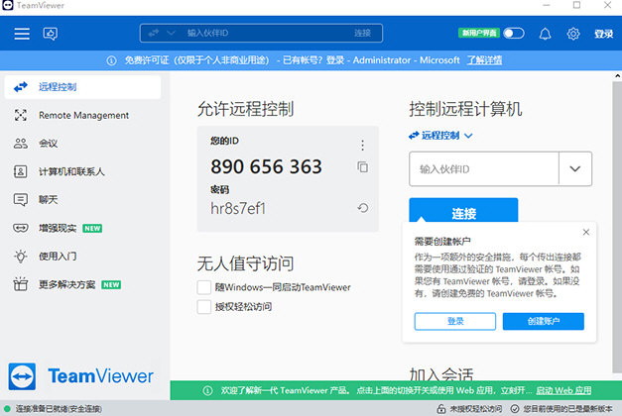Screen dimensions: 622x416
Task: Click the lightbulb getting started icon
Action: coord(21,257)
